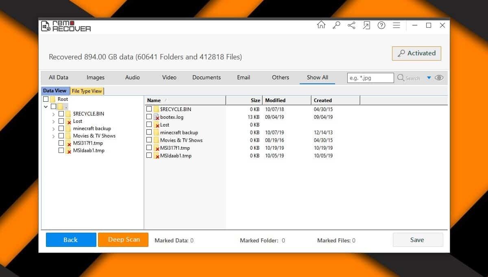Screen dimensions: 488x277
Task: Click the Activated key badge button
Action: click(x=416, y=53)
